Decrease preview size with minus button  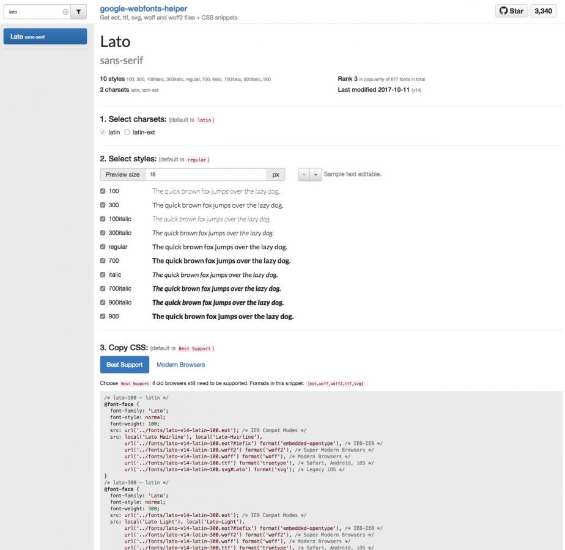304,174
